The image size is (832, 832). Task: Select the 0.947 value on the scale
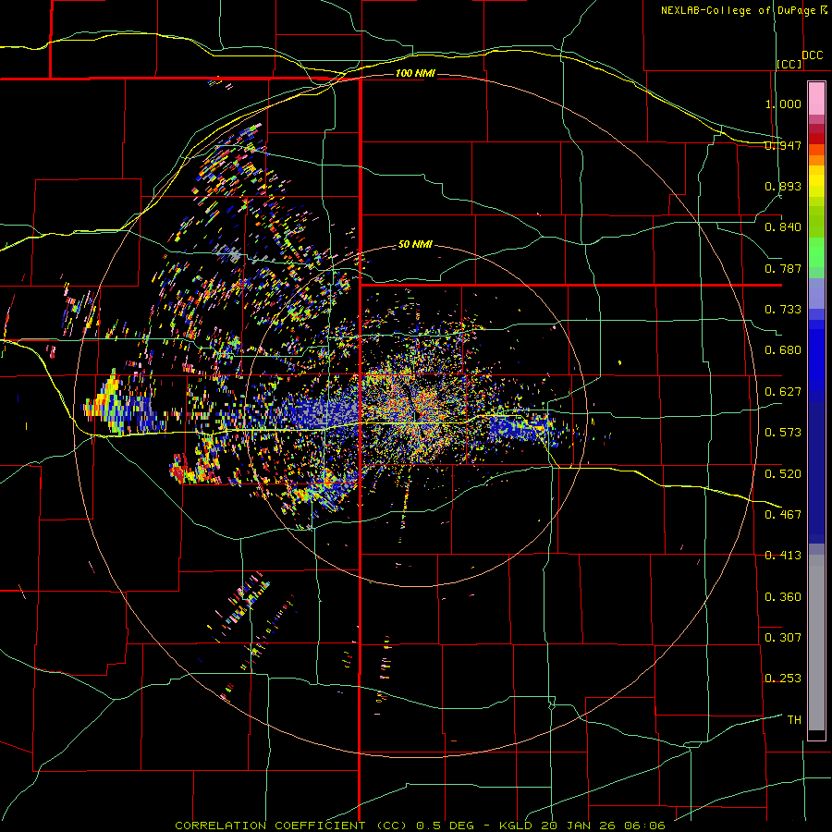[x=783, y=145]
